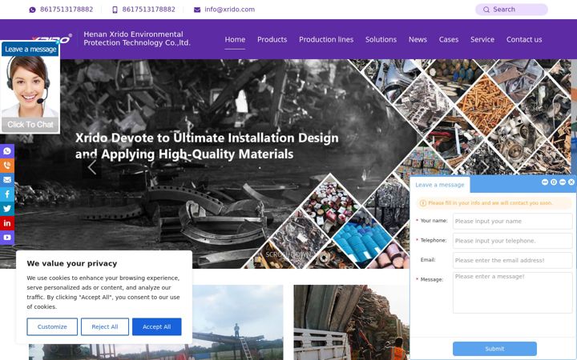Close the Leave a message form panel

click(571, 182)
